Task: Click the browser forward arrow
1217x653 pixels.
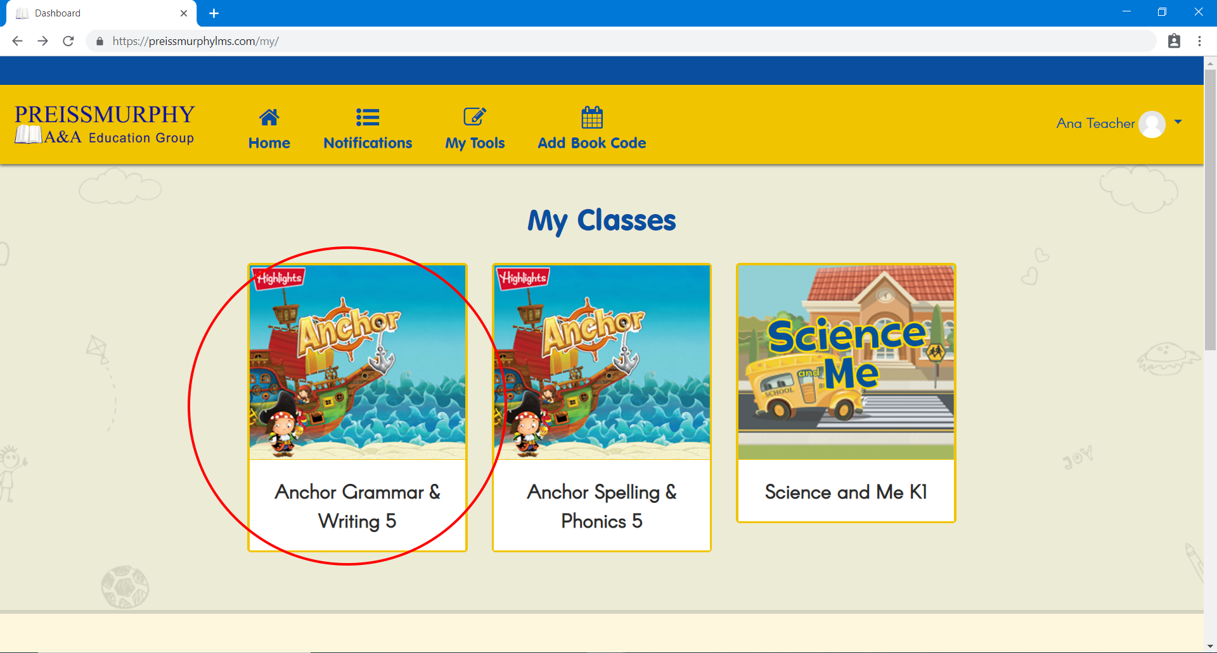Action: coord(42,41)
